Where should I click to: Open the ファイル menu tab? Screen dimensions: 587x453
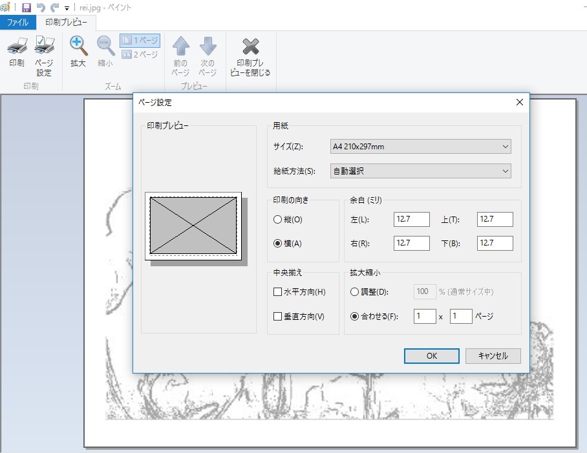[x=17, y=23]
